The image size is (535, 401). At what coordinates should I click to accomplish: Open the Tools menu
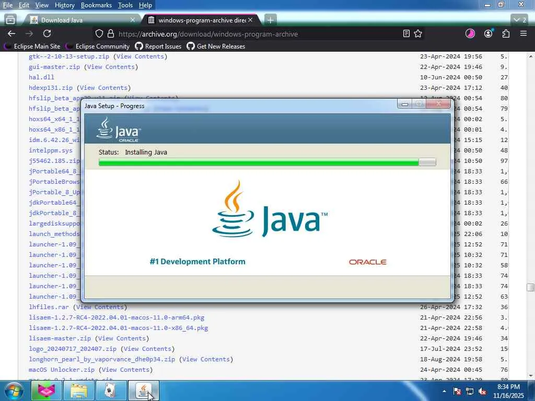point(125,5)
